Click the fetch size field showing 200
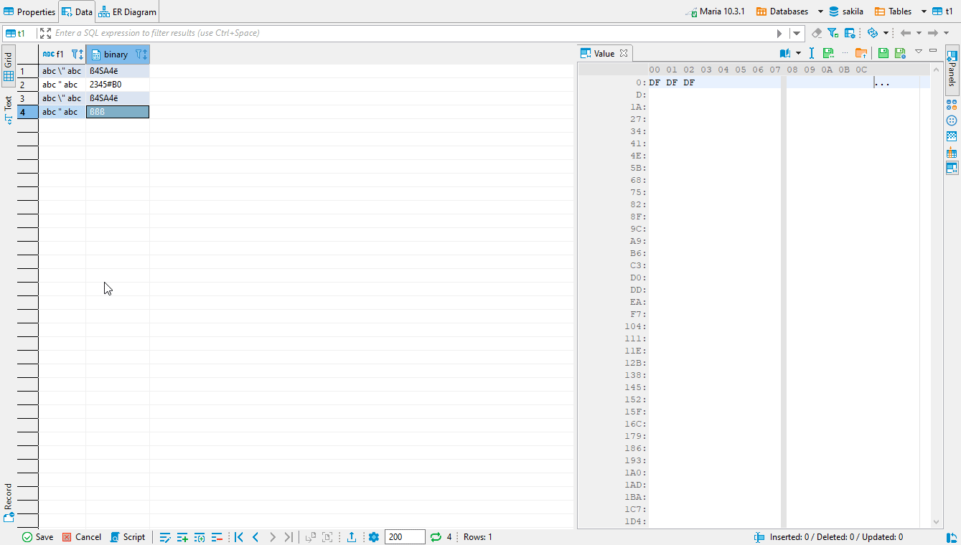 tap(405, 537)
